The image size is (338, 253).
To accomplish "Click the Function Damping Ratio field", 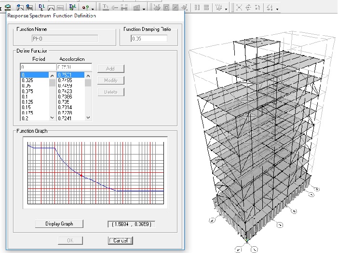I will point(149,39).
